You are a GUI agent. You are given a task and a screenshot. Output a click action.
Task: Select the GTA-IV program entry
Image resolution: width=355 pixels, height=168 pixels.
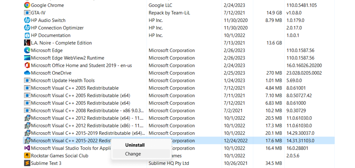coord(38,13)
